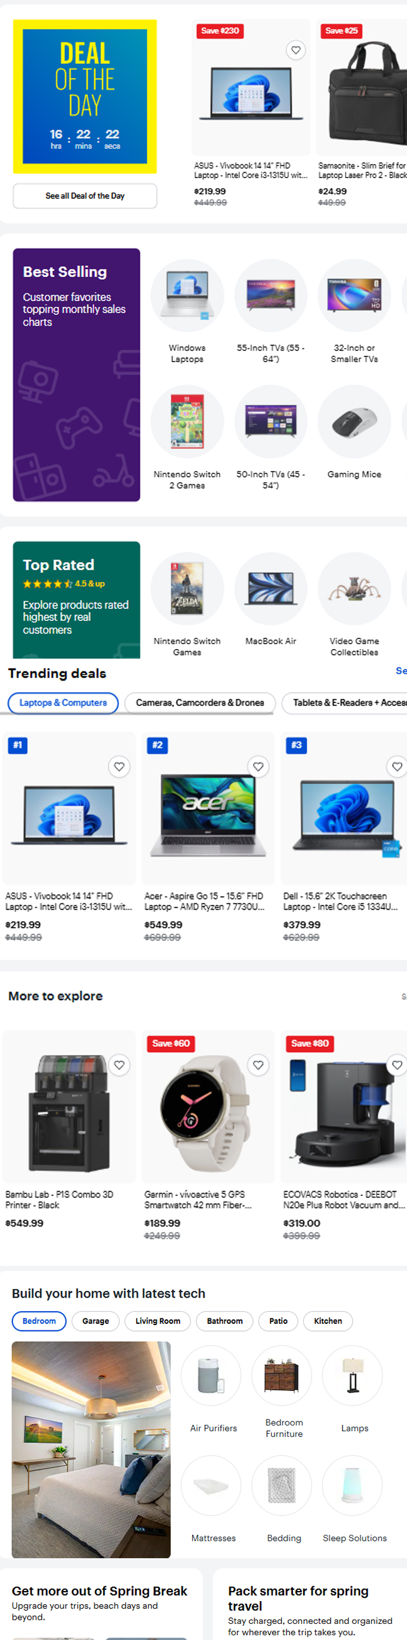Viewport: 407px width, 1640px height.
Task: Open the Dell 15.6" 2K Touchscreen laptop link
Action: click(x=340, y=901)
